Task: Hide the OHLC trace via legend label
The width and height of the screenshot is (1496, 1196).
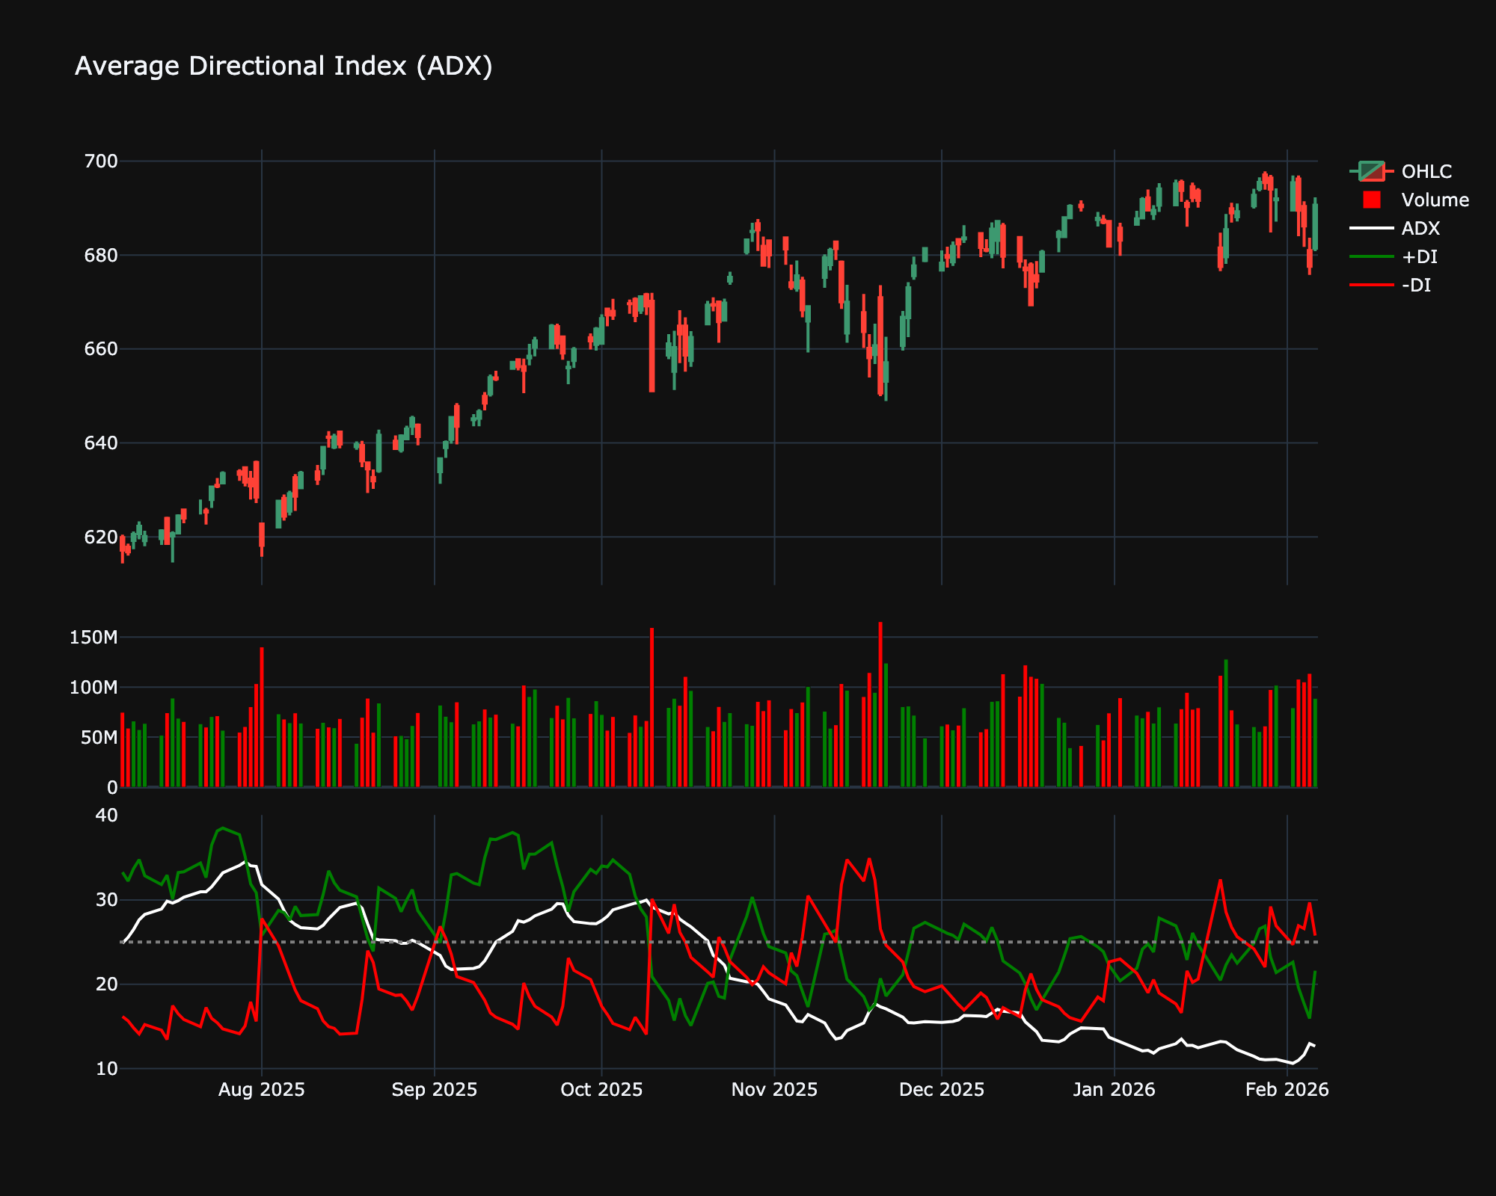Action: click(x=1426, y=171)
